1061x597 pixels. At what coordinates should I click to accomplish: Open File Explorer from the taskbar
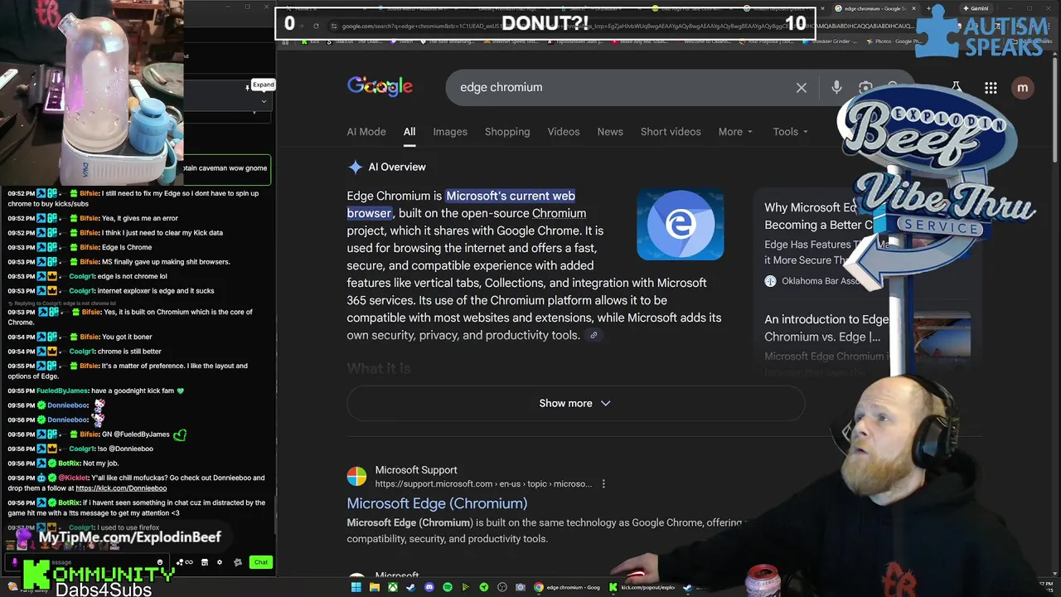[375, 587]
